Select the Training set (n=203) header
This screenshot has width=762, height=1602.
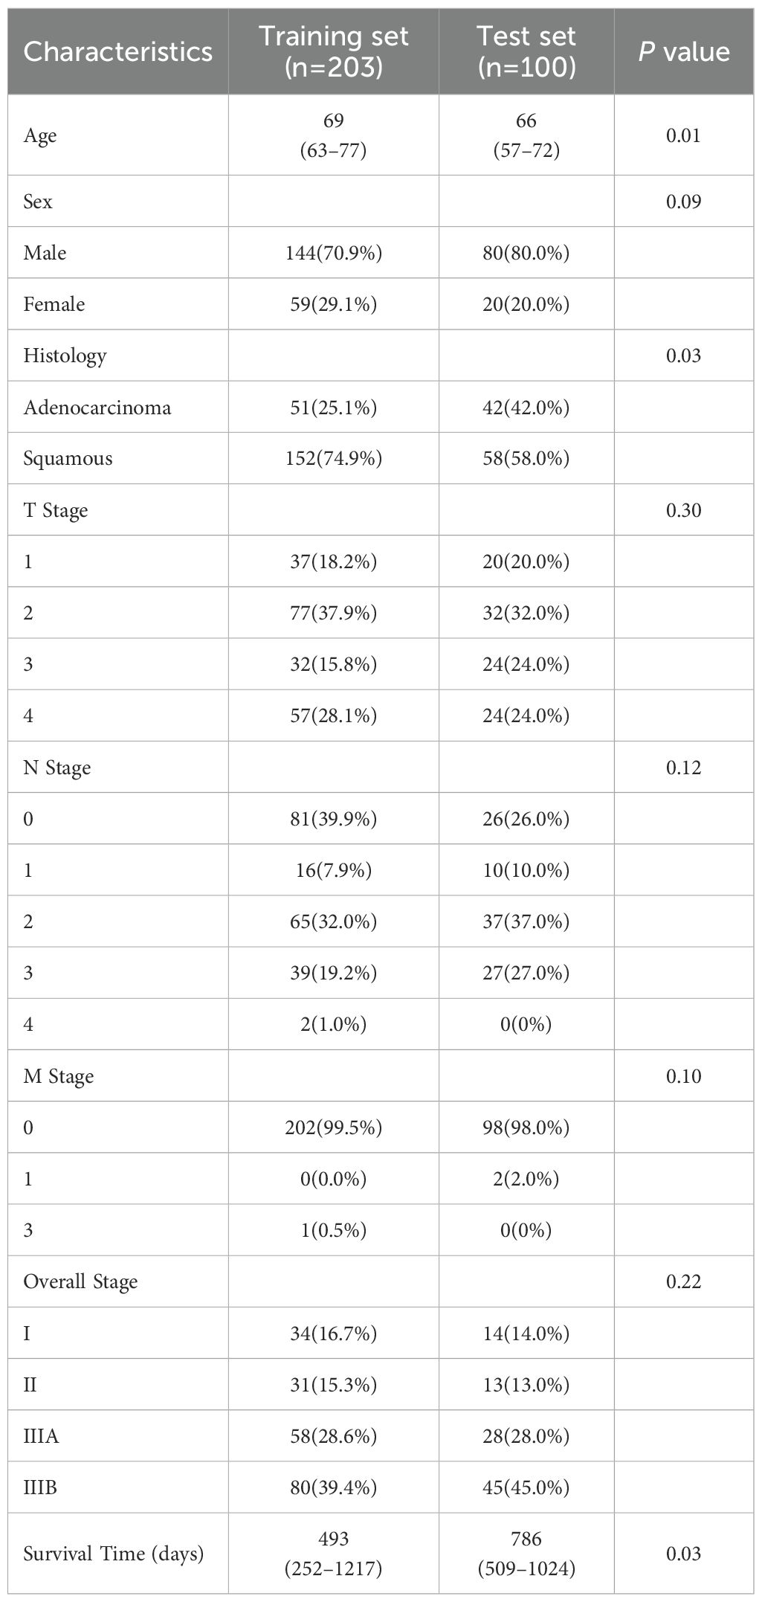[x=334, y=52]
